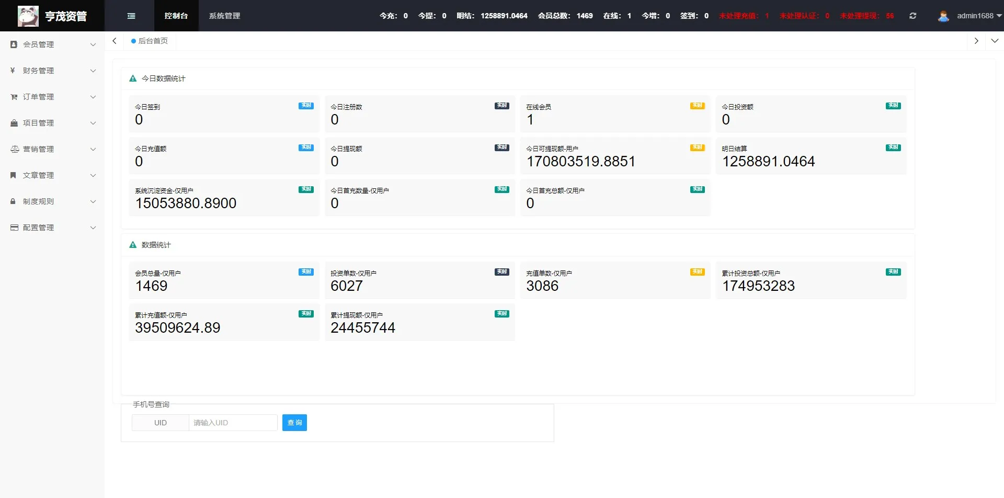This screenshot has width=1004, height=498.
Task: Expand the 财务管理 sidebar menu
Action: tap(52, 71)
